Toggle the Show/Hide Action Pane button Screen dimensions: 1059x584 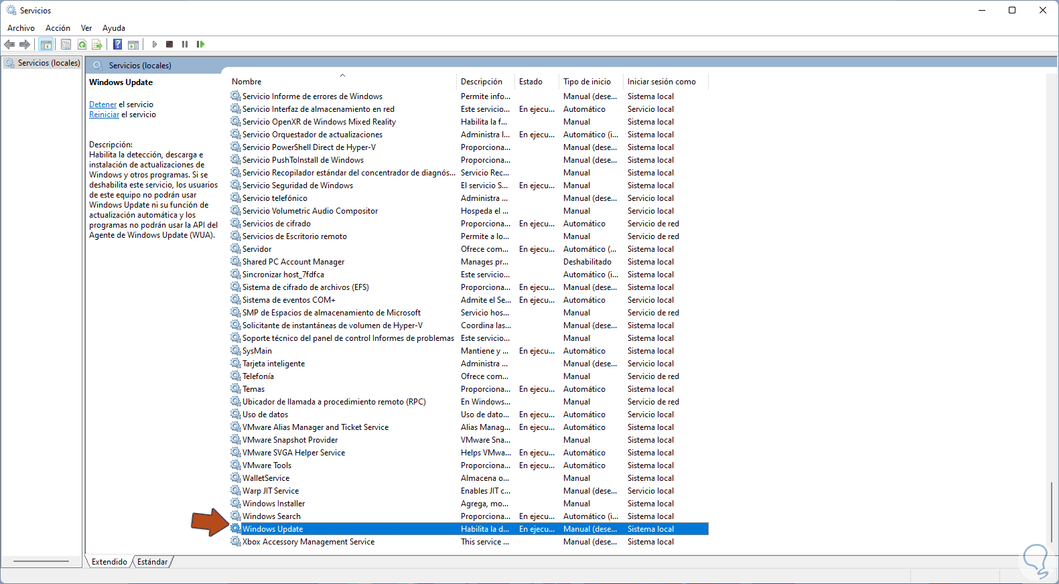click(x=133, y=44)
